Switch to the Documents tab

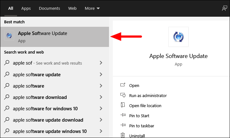point(49,8)
